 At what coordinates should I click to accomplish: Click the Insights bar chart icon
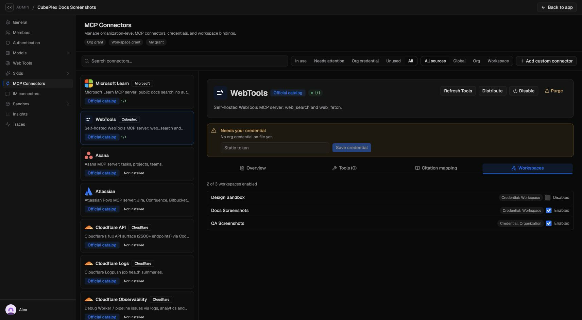point(8,114)
